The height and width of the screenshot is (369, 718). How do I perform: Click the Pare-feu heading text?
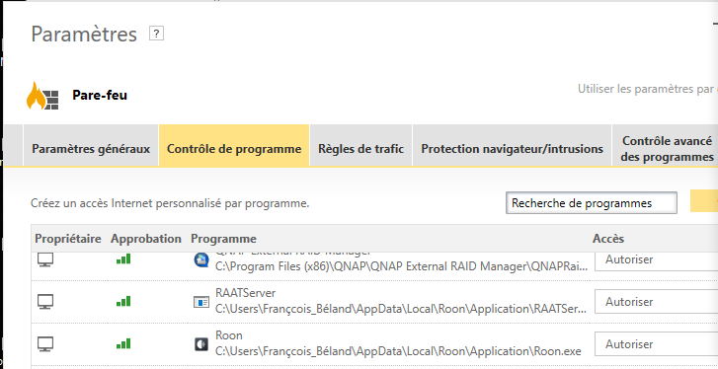coord(100,96)
